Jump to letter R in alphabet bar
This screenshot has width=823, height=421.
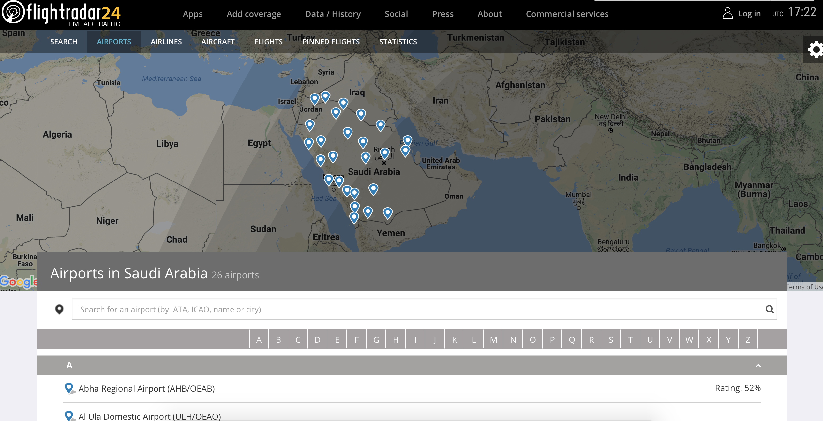[591, 340]
